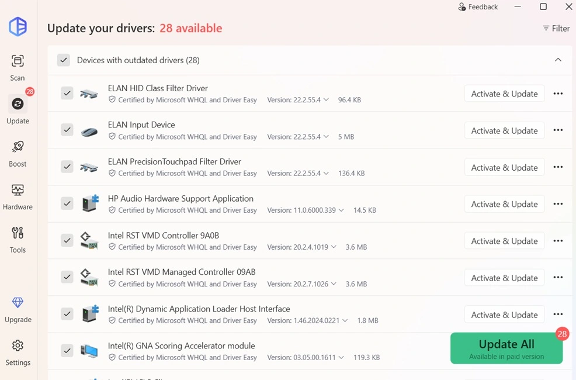
Task: Click ELAN HID Class Filter Driver device icon
Action: click(x=89, y=94)
